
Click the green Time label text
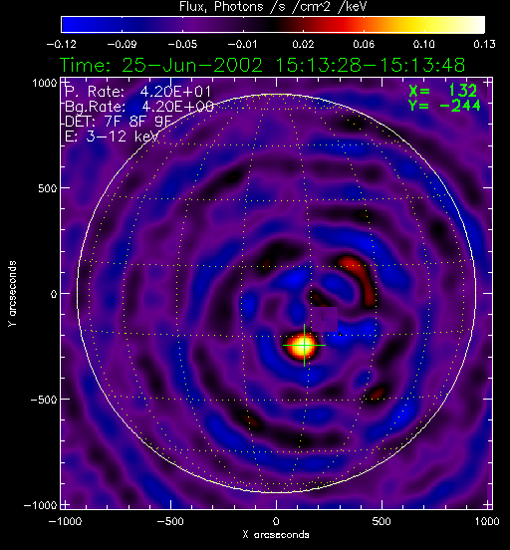point(262,65)
